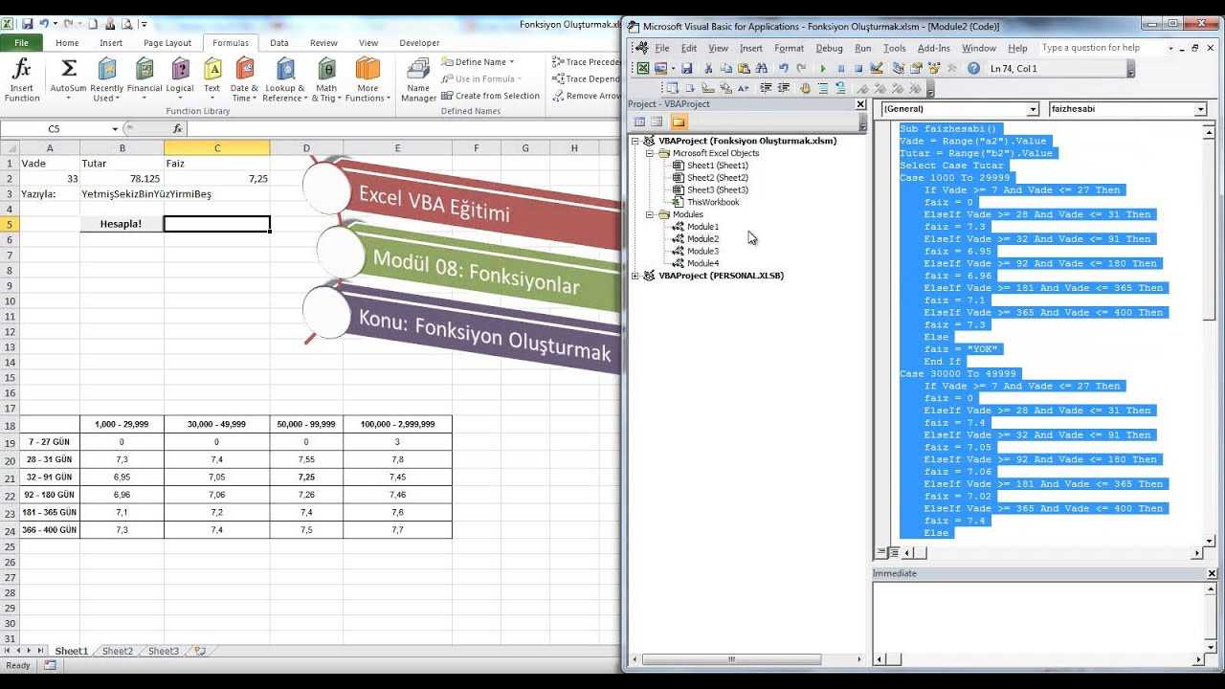
Task: Open the (General) object dropdown
Action: 1033,110
